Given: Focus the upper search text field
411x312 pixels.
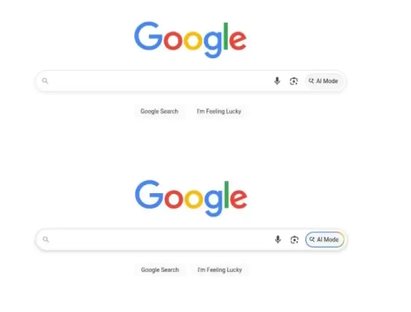Looking at the screenshot, I should 160,81.
